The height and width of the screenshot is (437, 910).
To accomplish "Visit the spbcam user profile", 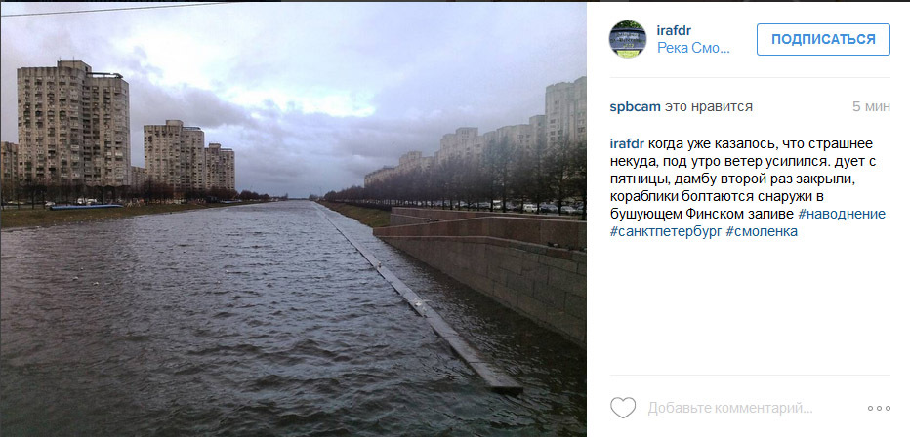I will (x=635, y=106).
